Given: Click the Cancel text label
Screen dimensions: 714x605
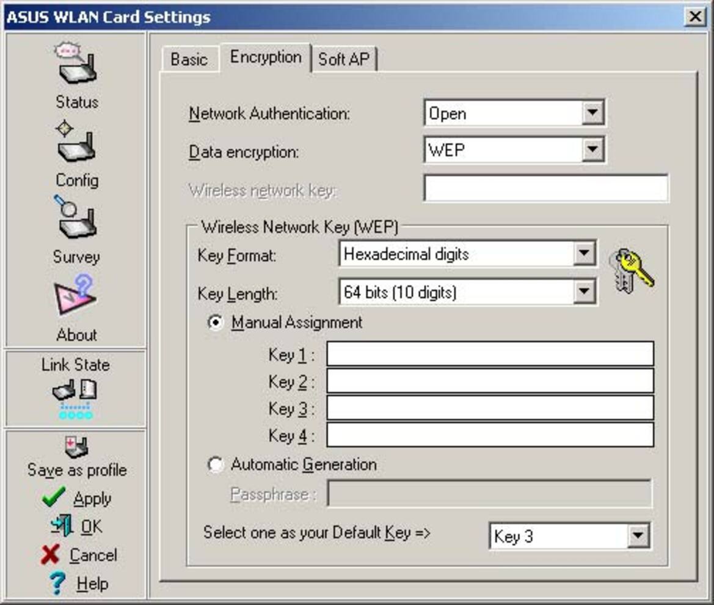Looking at the screenshot, I should pos(93,555).
